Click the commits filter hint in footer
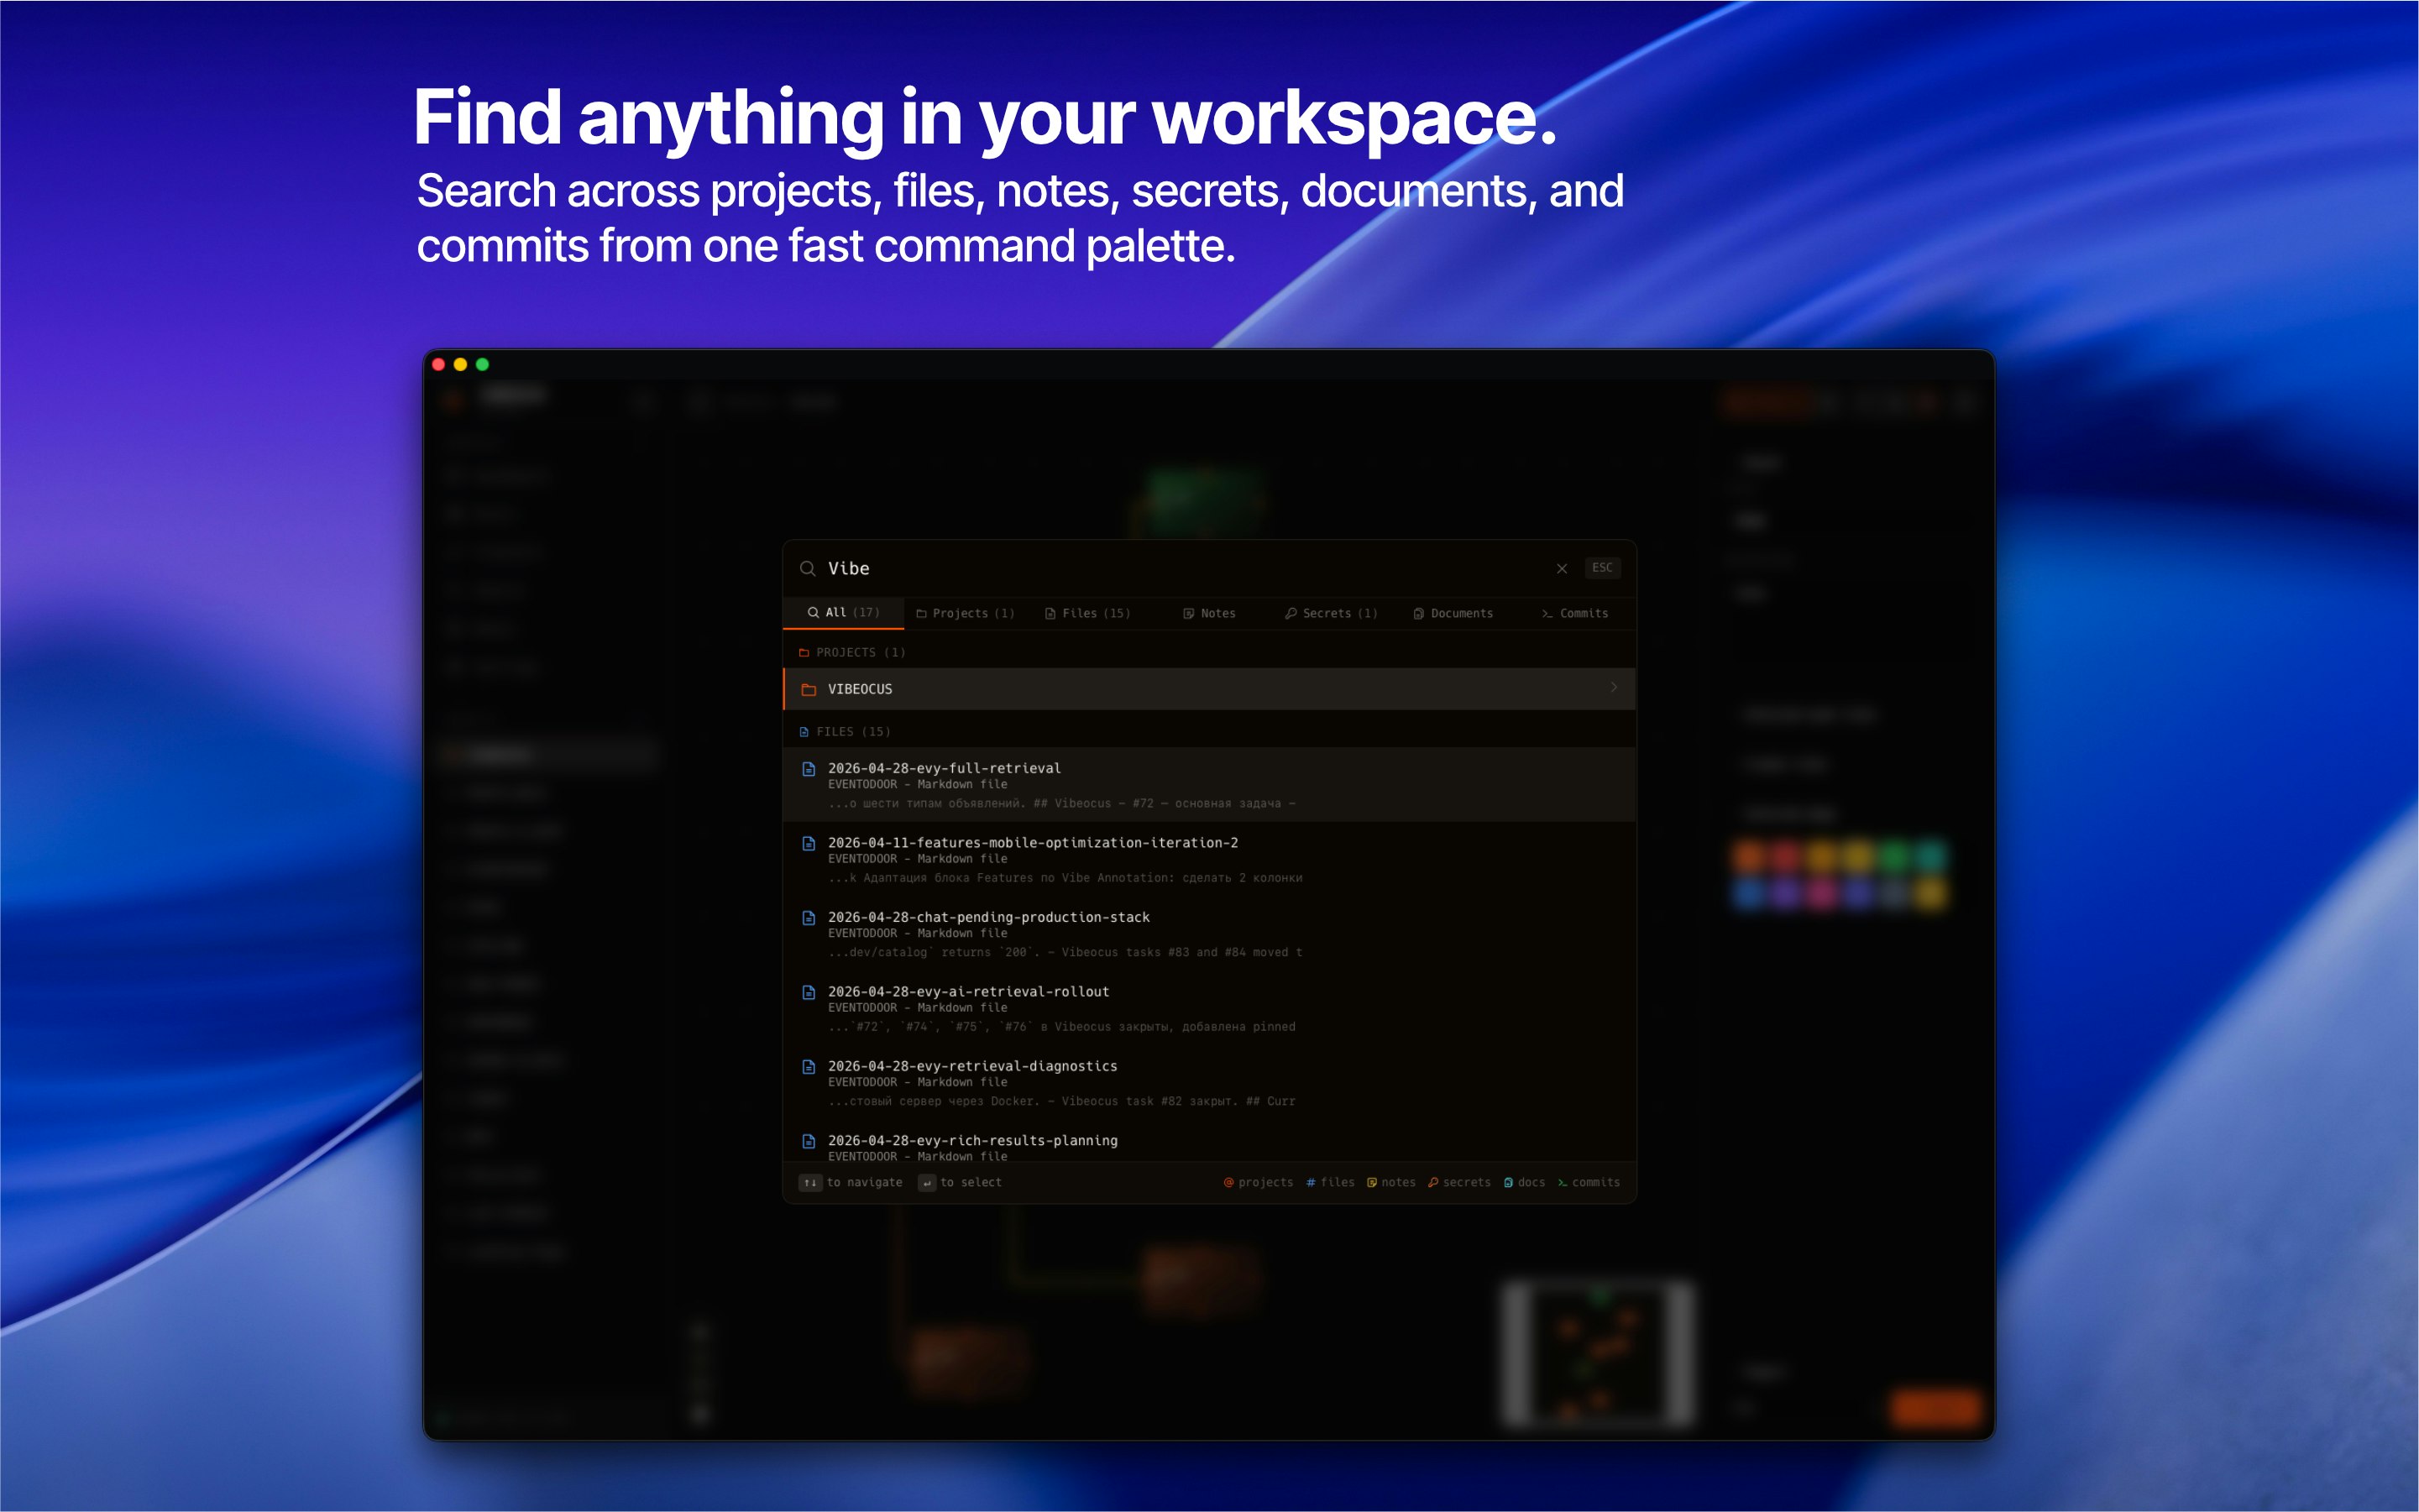2419x1512 pixels. click(x=1588, y=1182)
